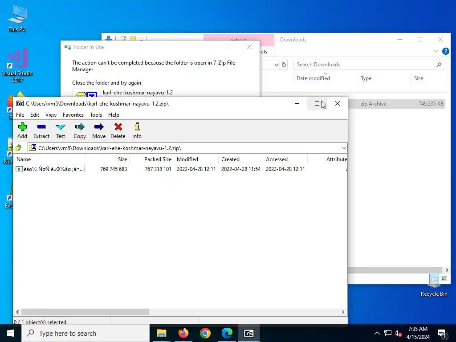Open File Explorer from the taskbar
Image resolution: width=456 pixels, height=342 pixels.
pos(161,333)
